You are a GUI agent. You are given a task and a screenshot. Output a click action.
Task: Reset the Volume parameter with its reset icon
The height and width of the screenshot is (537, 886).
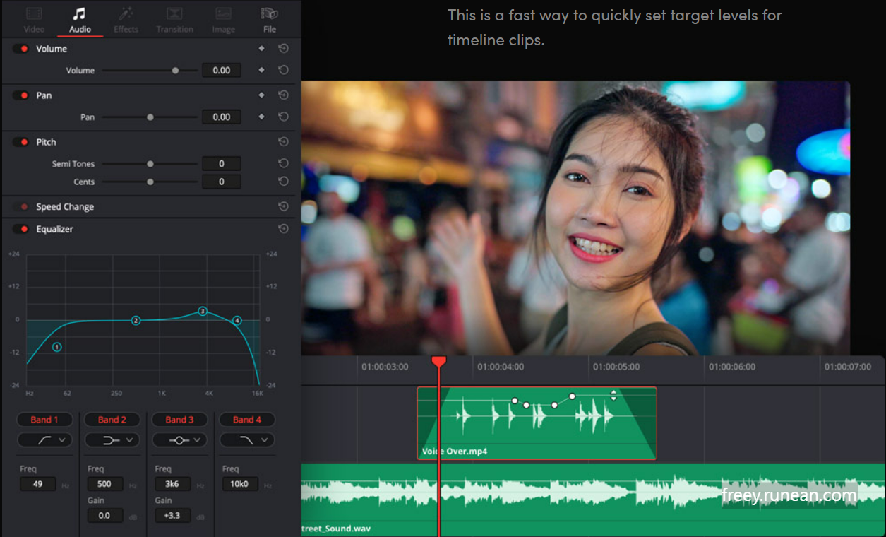pos(283,48)
